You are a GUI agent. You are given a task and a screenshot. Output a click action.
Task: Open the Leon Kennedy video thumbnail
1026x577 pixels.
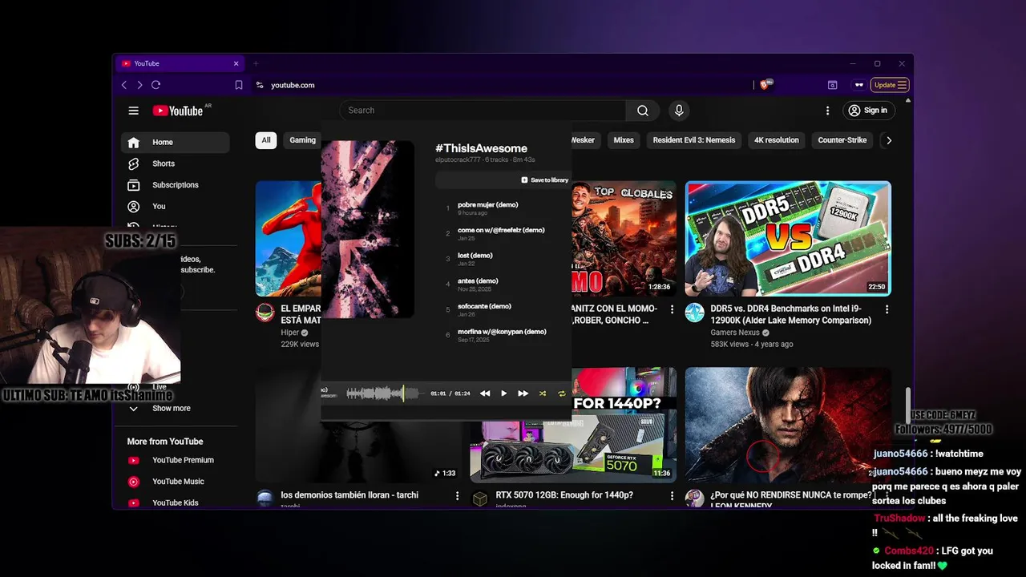pos(788,425)
